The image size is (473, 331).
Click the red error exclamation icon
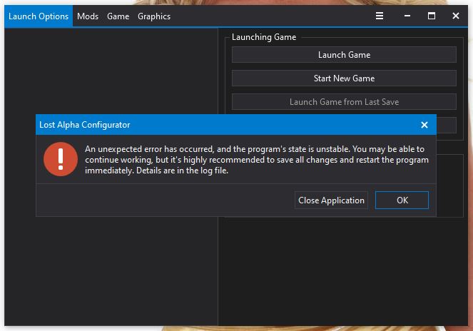[x=61, y=159]
